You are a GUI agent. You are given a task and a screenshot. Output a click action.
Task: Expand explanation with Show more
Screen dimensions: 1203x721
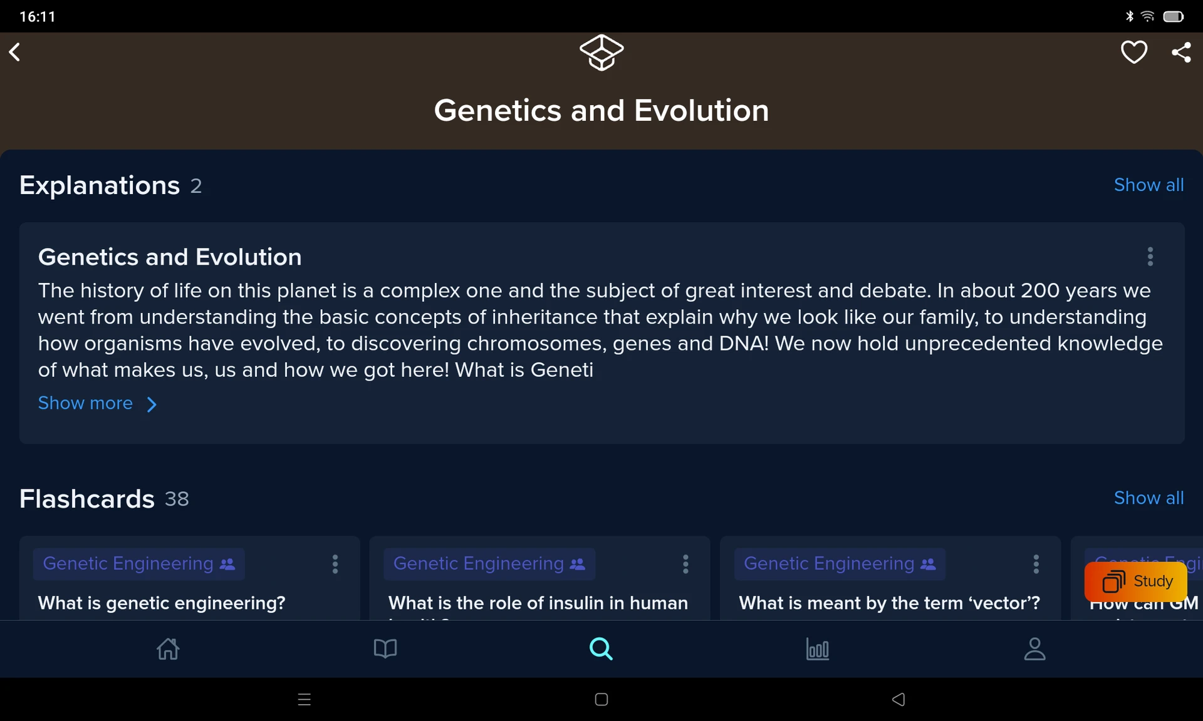[x=97, y=403]
